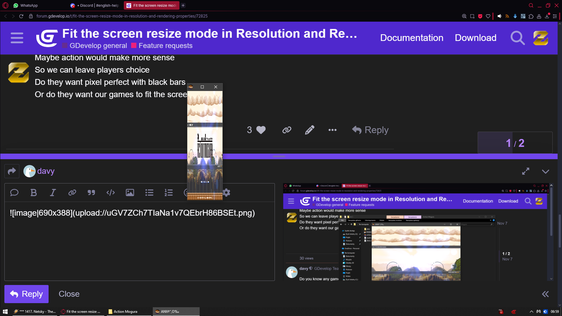
Task: Click the preformatted code icon
Action: click(x=111, y=193)
